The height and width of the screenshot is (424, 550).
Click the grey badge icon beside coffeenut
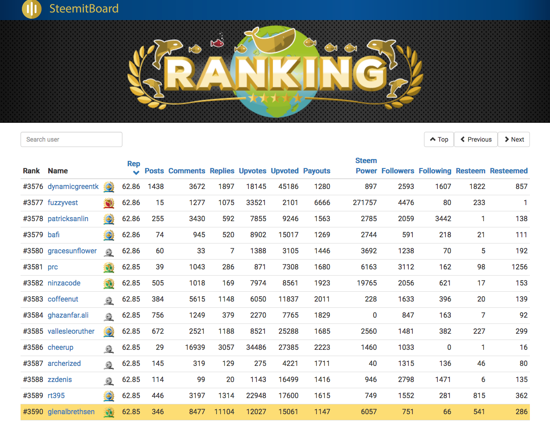click(109, 300)
